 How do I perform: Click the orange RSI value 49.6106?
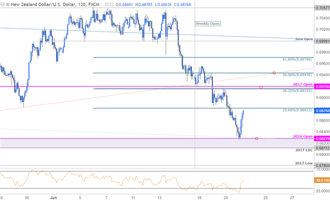point(322,180)
